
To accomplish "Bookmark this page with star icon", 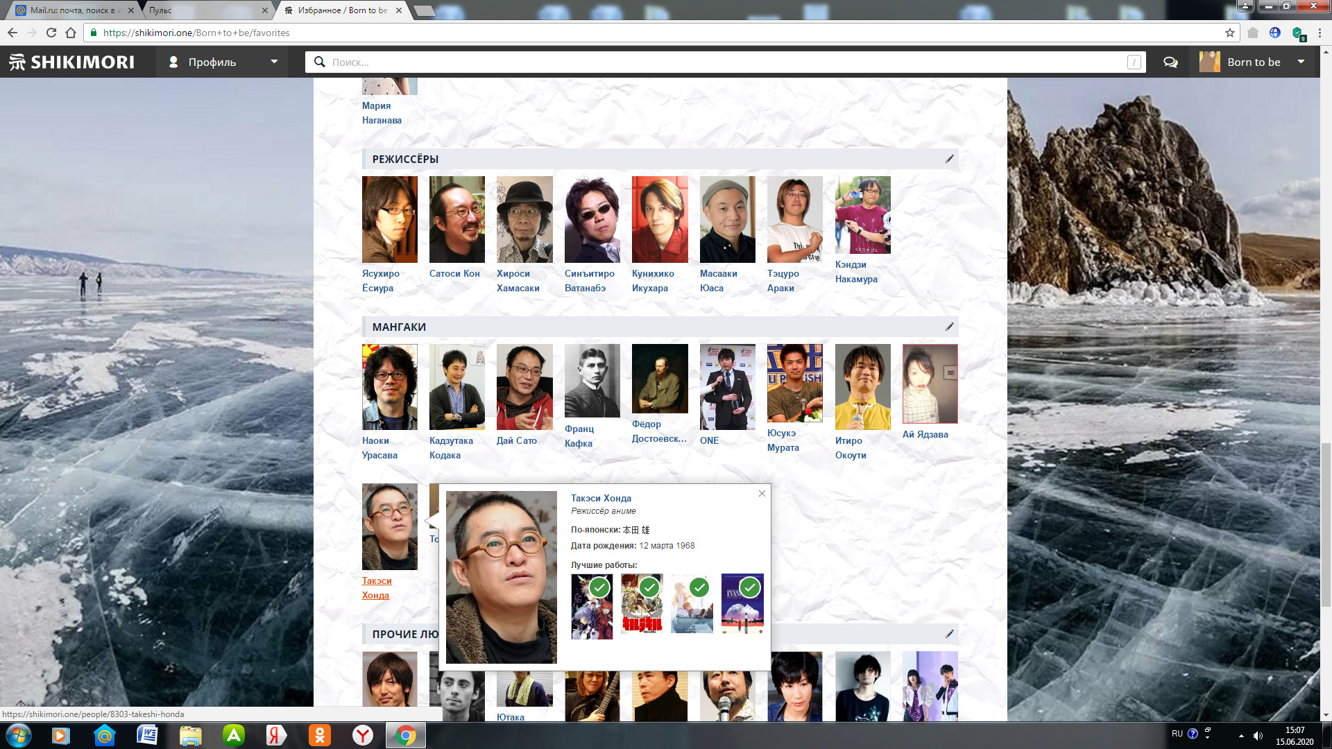I will [1230, 33].
